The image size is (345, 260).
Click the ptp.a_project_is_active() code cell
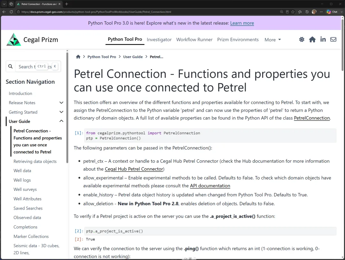point(210,231)
